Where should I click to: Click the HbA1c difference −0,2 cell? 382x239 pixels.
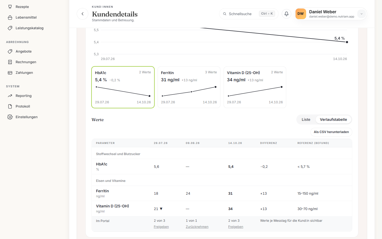pyautogui.click(x=264, y=167)
